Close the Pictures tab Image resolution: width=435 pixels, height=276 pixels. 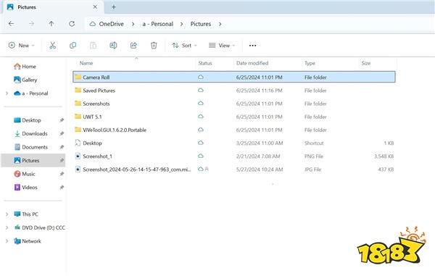(x=95, y=7)
